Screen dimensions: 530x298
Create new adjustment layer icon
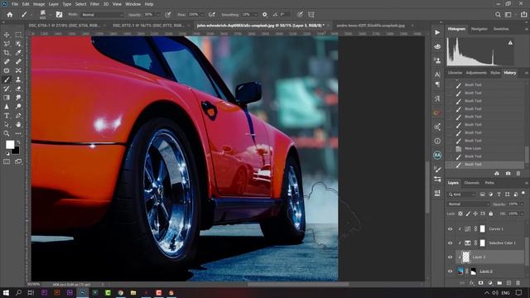coord(490,283)
